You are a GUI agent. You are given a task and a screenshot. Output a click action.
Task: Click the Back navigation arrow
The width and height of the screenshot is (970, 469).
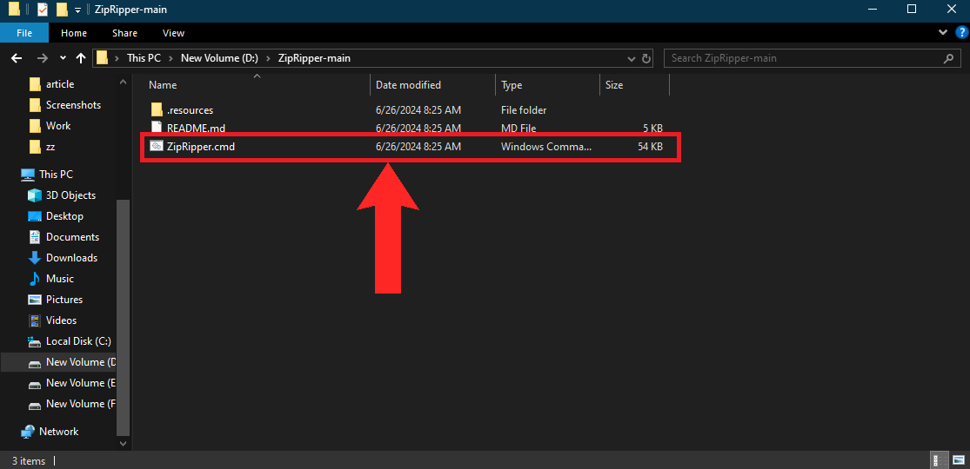pyautogui.click(x=17, y=58)
